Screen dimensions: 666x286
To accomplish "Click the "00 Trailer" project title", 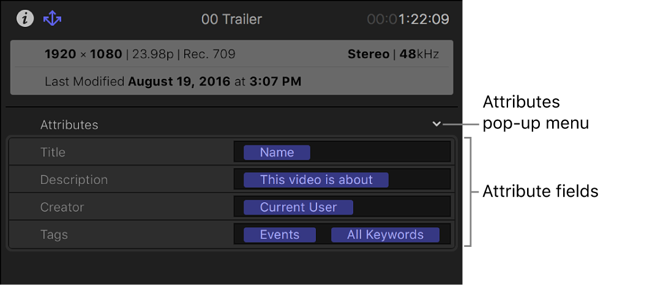I will point(231,19).
